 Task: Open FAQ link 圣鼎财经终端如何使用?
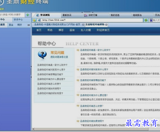click(x=49, y=88)
